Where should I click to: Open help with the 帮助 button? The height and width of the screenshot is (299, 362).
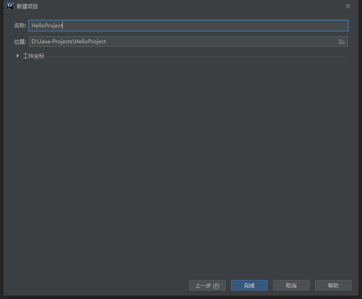point(333,285)
